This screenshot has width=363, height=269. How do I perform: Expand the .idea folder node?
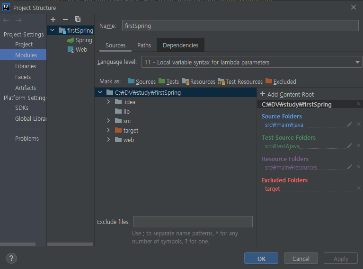[x=108, y=102]
